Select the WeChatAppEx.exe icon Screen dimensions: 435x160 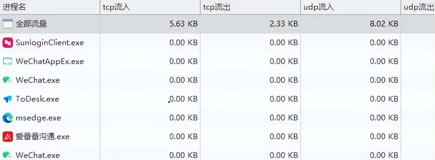coord(7,61)
